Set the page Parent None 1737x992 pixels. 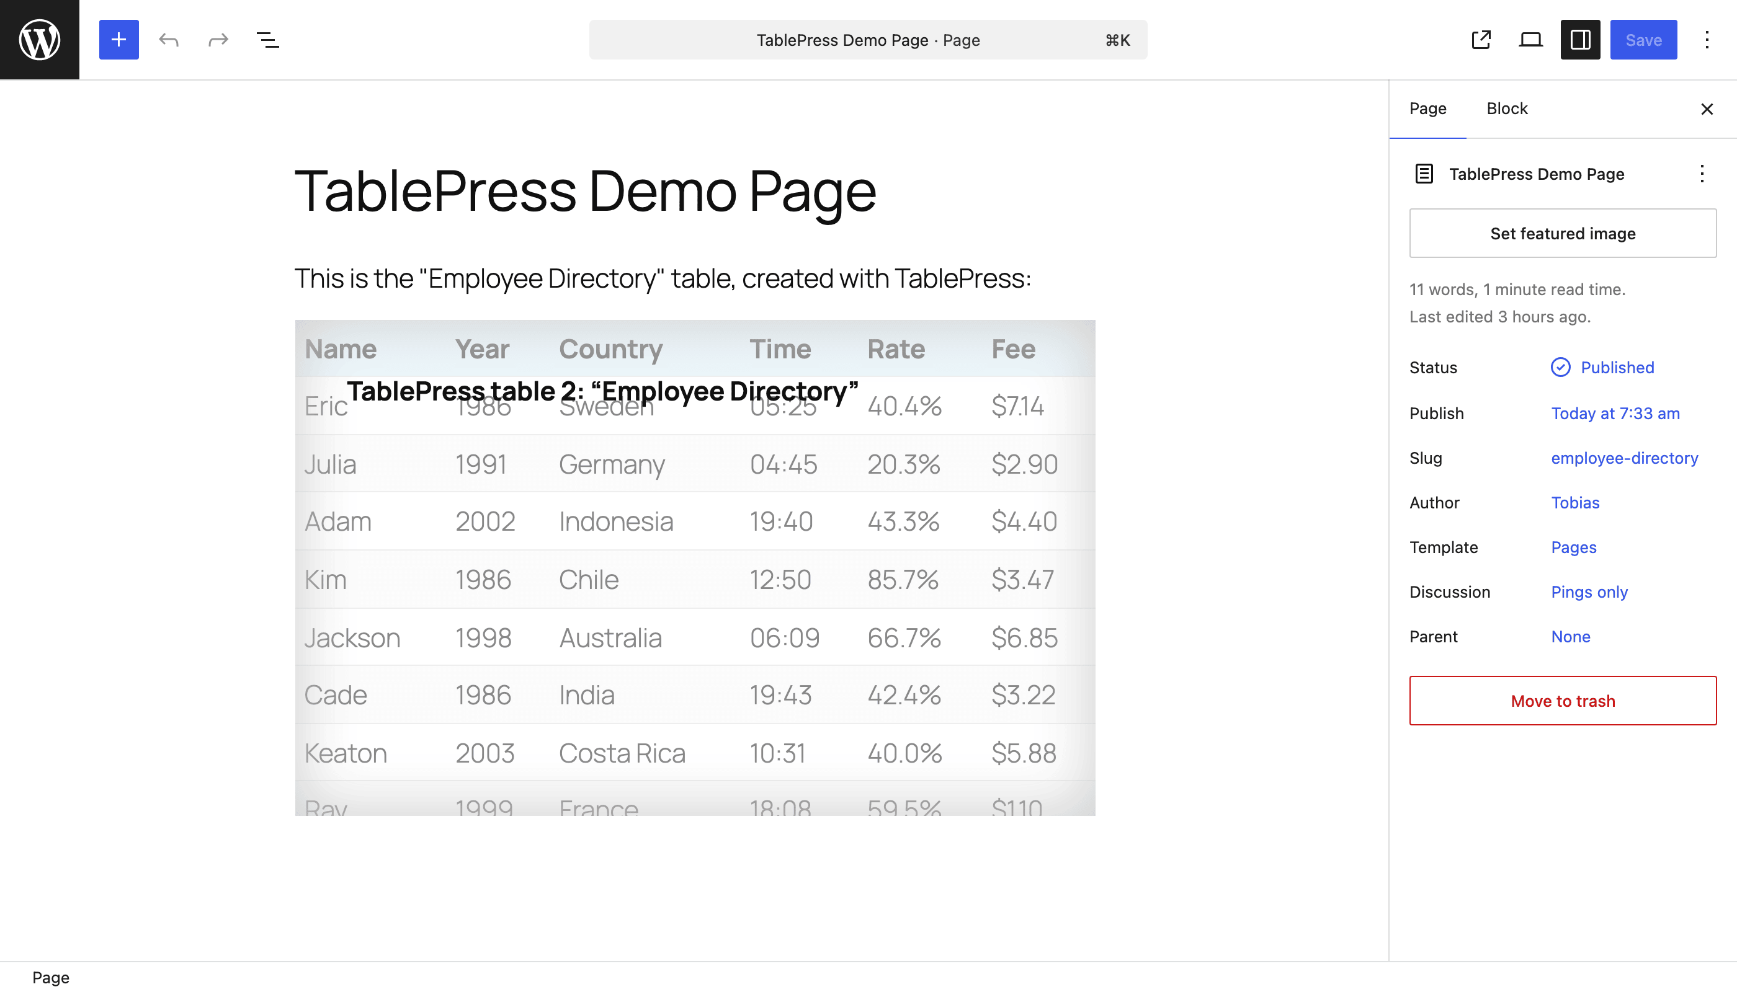[x=1571, y=636]
